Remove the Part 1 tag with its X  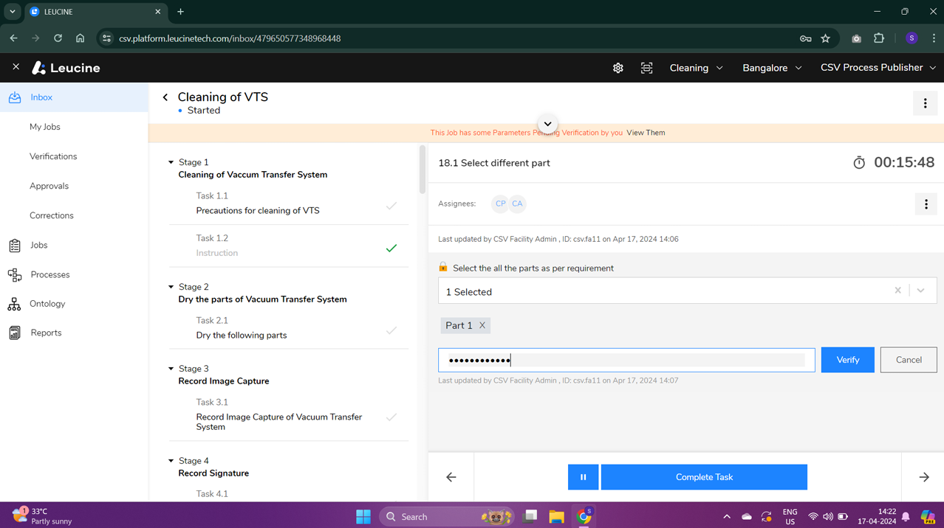coord(482,325)
